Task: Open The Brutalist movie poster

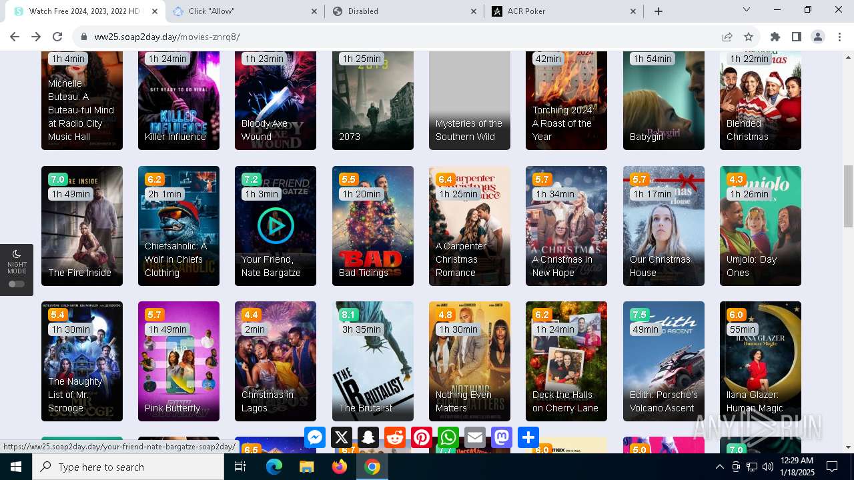Action: click(x=373, y=361)
